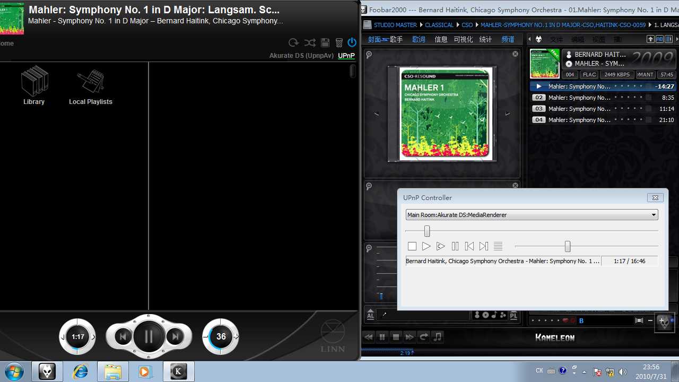The image size is (679, 382).
Task: Select playing track row with -14:27
Action: point(604,86)
